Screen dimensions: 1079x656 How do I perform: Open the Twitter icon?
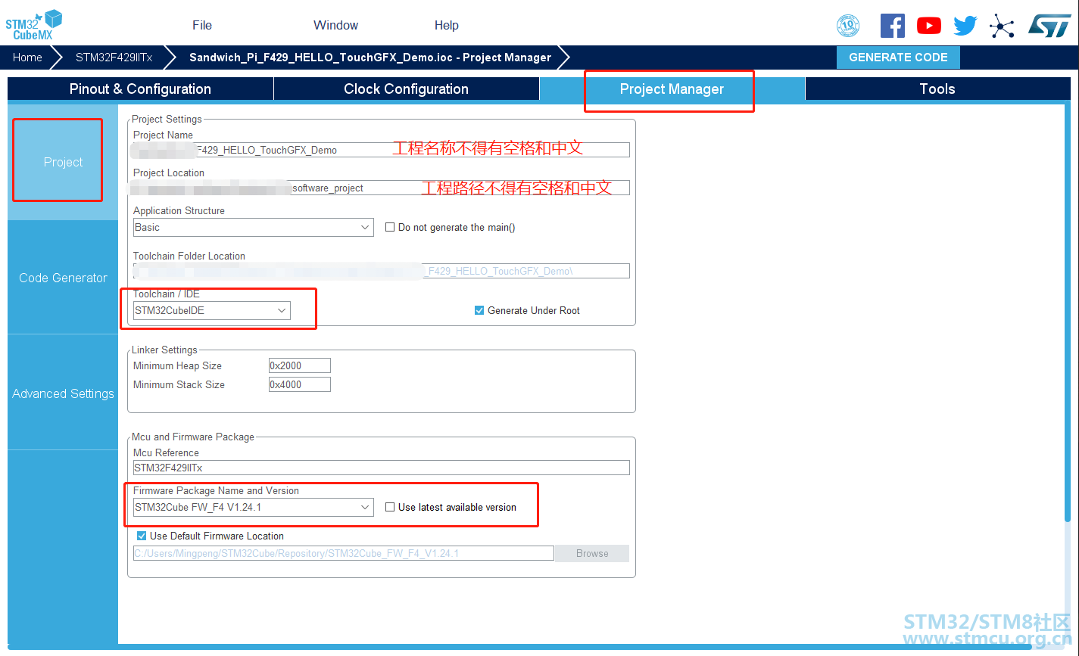click(x=965, y=26)
